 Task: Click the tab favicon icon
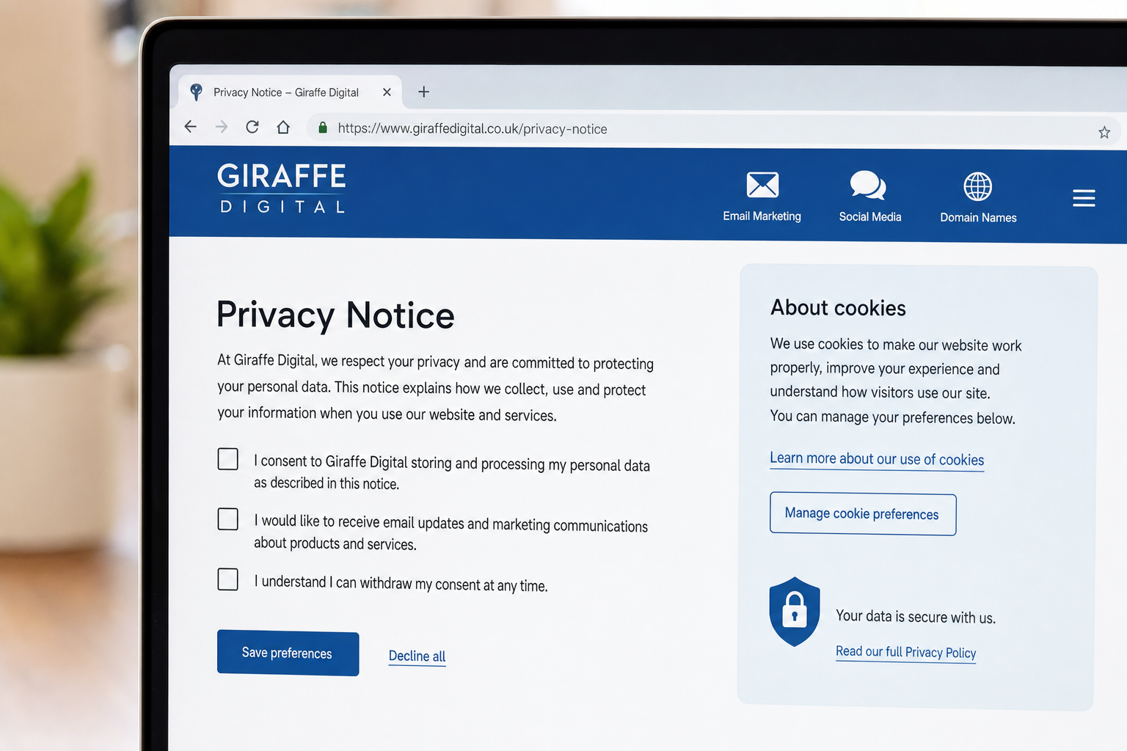coord(196,92)
